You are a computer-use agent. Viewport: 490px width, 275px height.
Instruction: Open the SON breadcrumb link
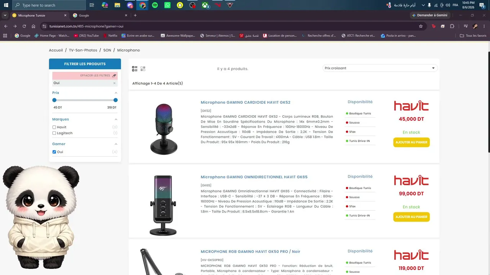coord(107,50)
